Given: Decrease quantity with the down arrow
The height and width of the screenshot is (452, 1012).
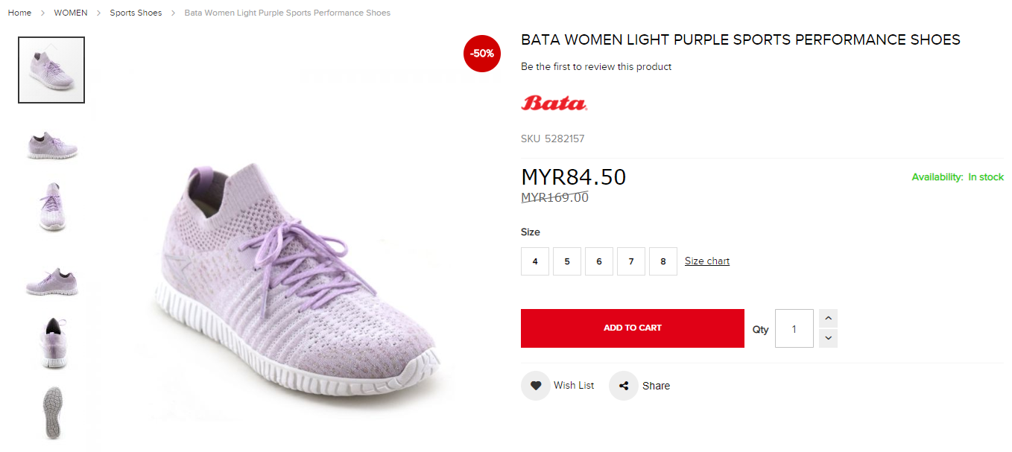Looking at the screenshot, I should coord(828,338).
